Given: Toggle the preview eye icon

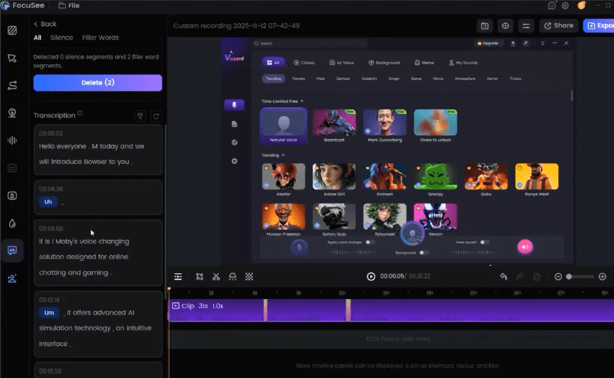Looking at the screenshot, I should (506, 26).
